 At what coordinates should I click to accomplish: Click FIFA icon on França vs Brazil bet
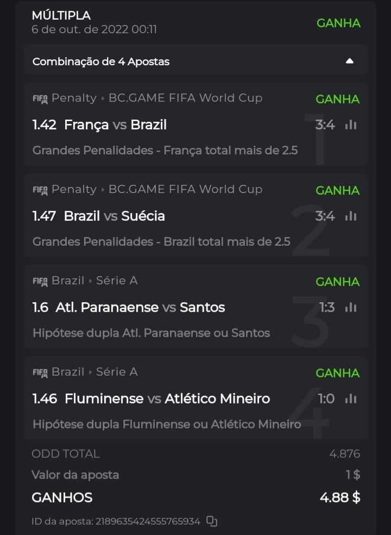(40, 99)
